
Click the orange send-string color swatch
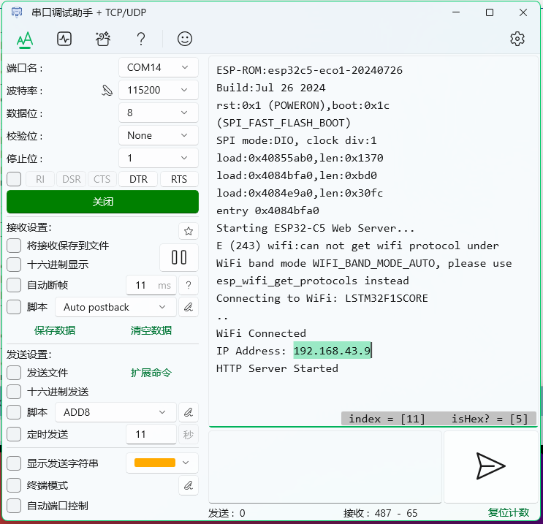[155, 463]
